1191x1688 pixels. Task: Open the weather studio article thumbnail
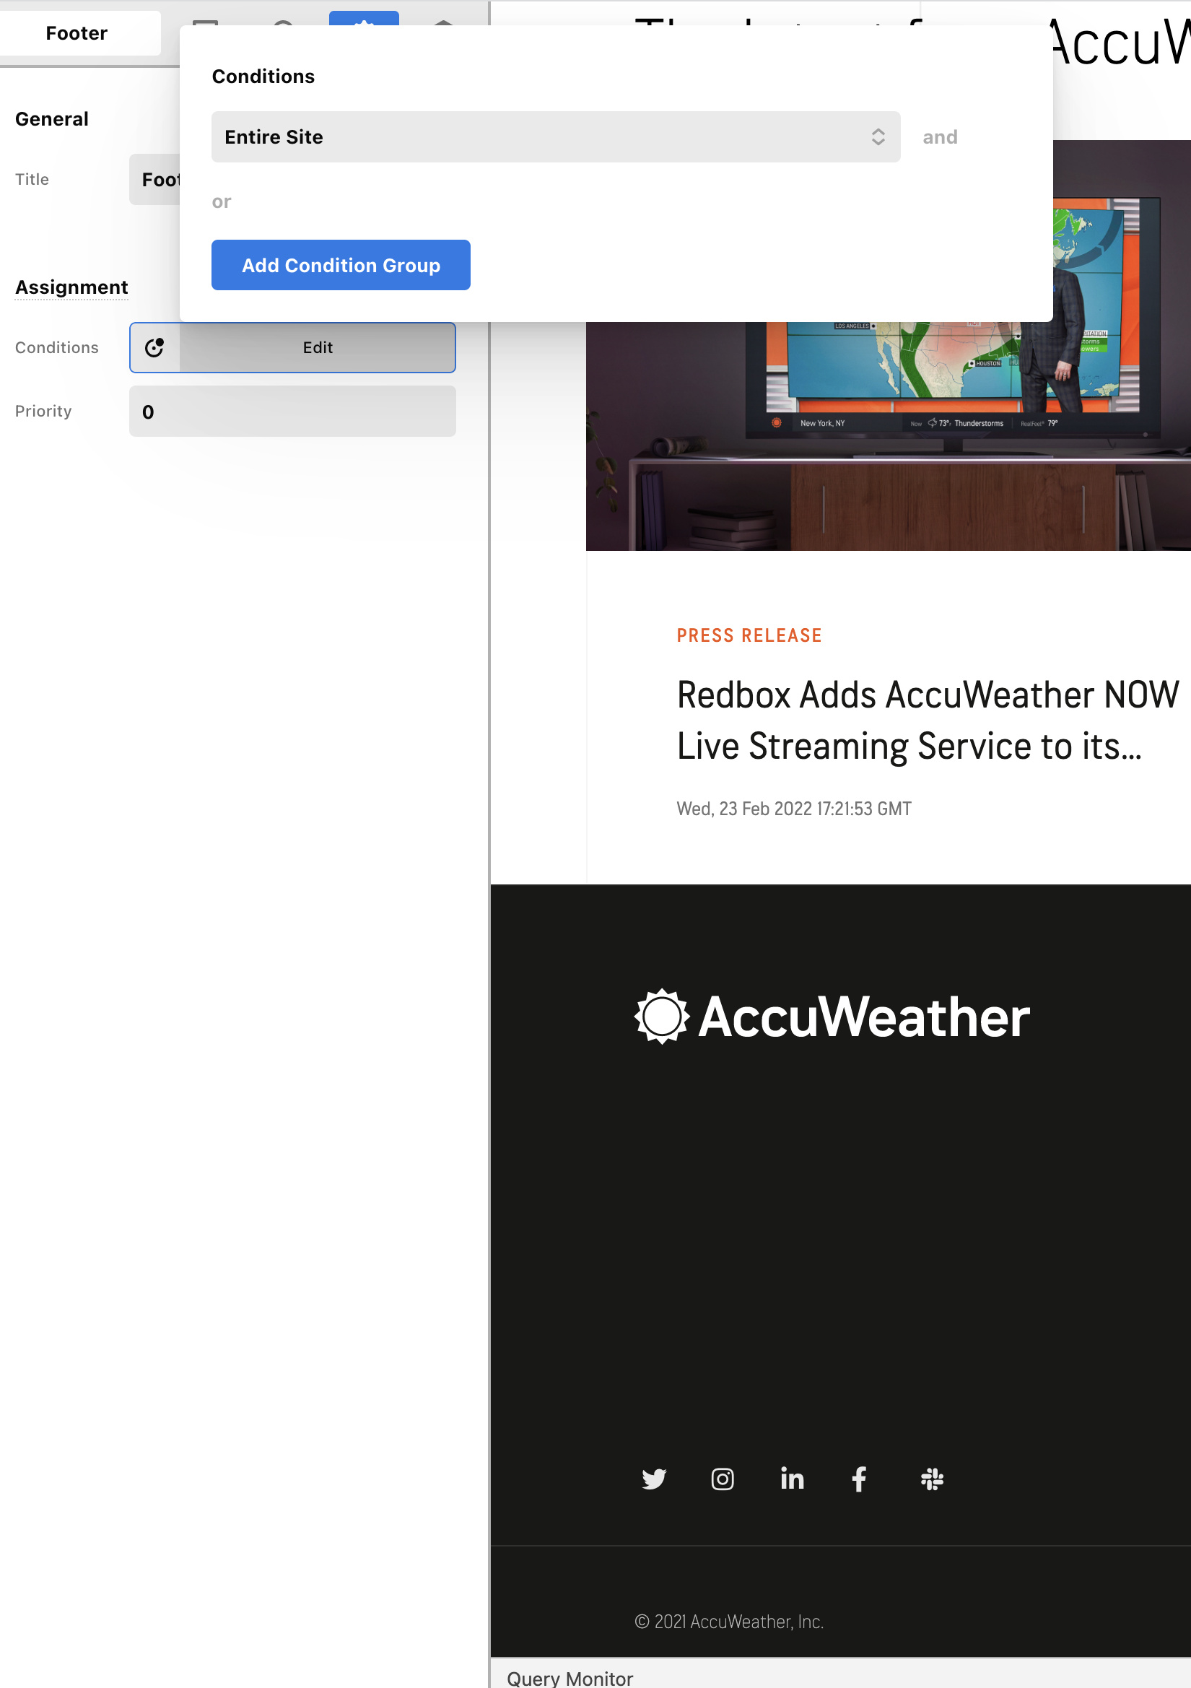point(888,436)
